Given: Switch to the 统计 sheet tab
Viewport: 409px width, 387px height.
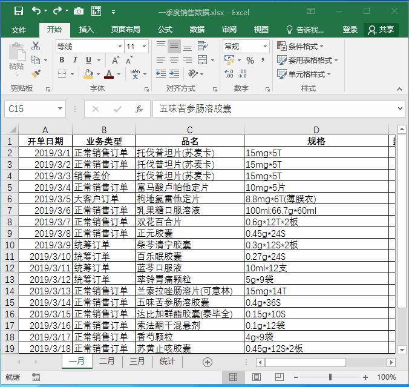Looking at the screenshot, I should tap(167, 362).
